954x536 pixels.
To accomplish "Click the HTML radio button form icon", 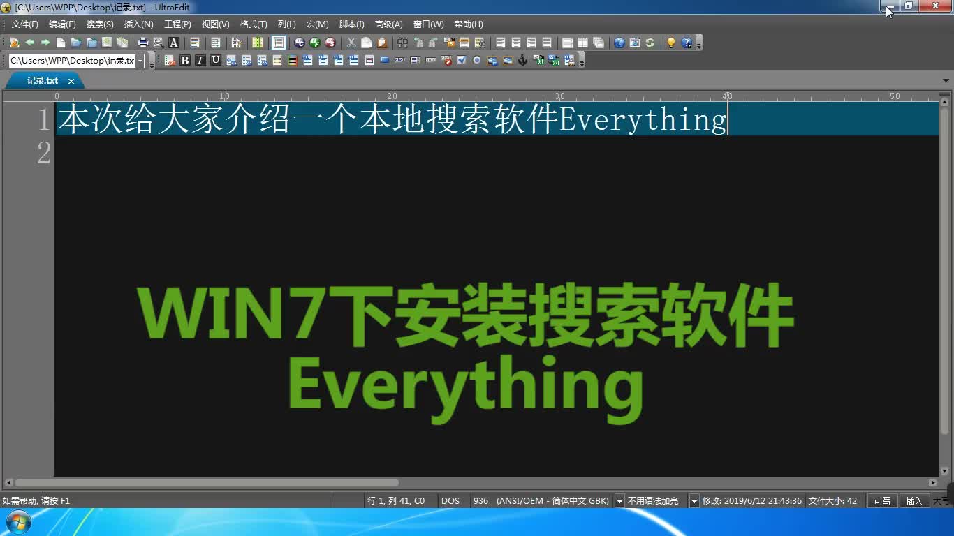I will click(477, 61).
